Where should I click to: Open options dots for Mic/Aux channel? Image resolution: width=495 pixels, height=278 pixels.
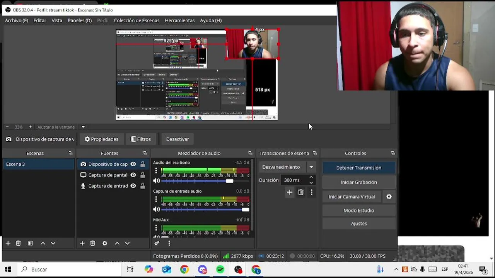156,228
